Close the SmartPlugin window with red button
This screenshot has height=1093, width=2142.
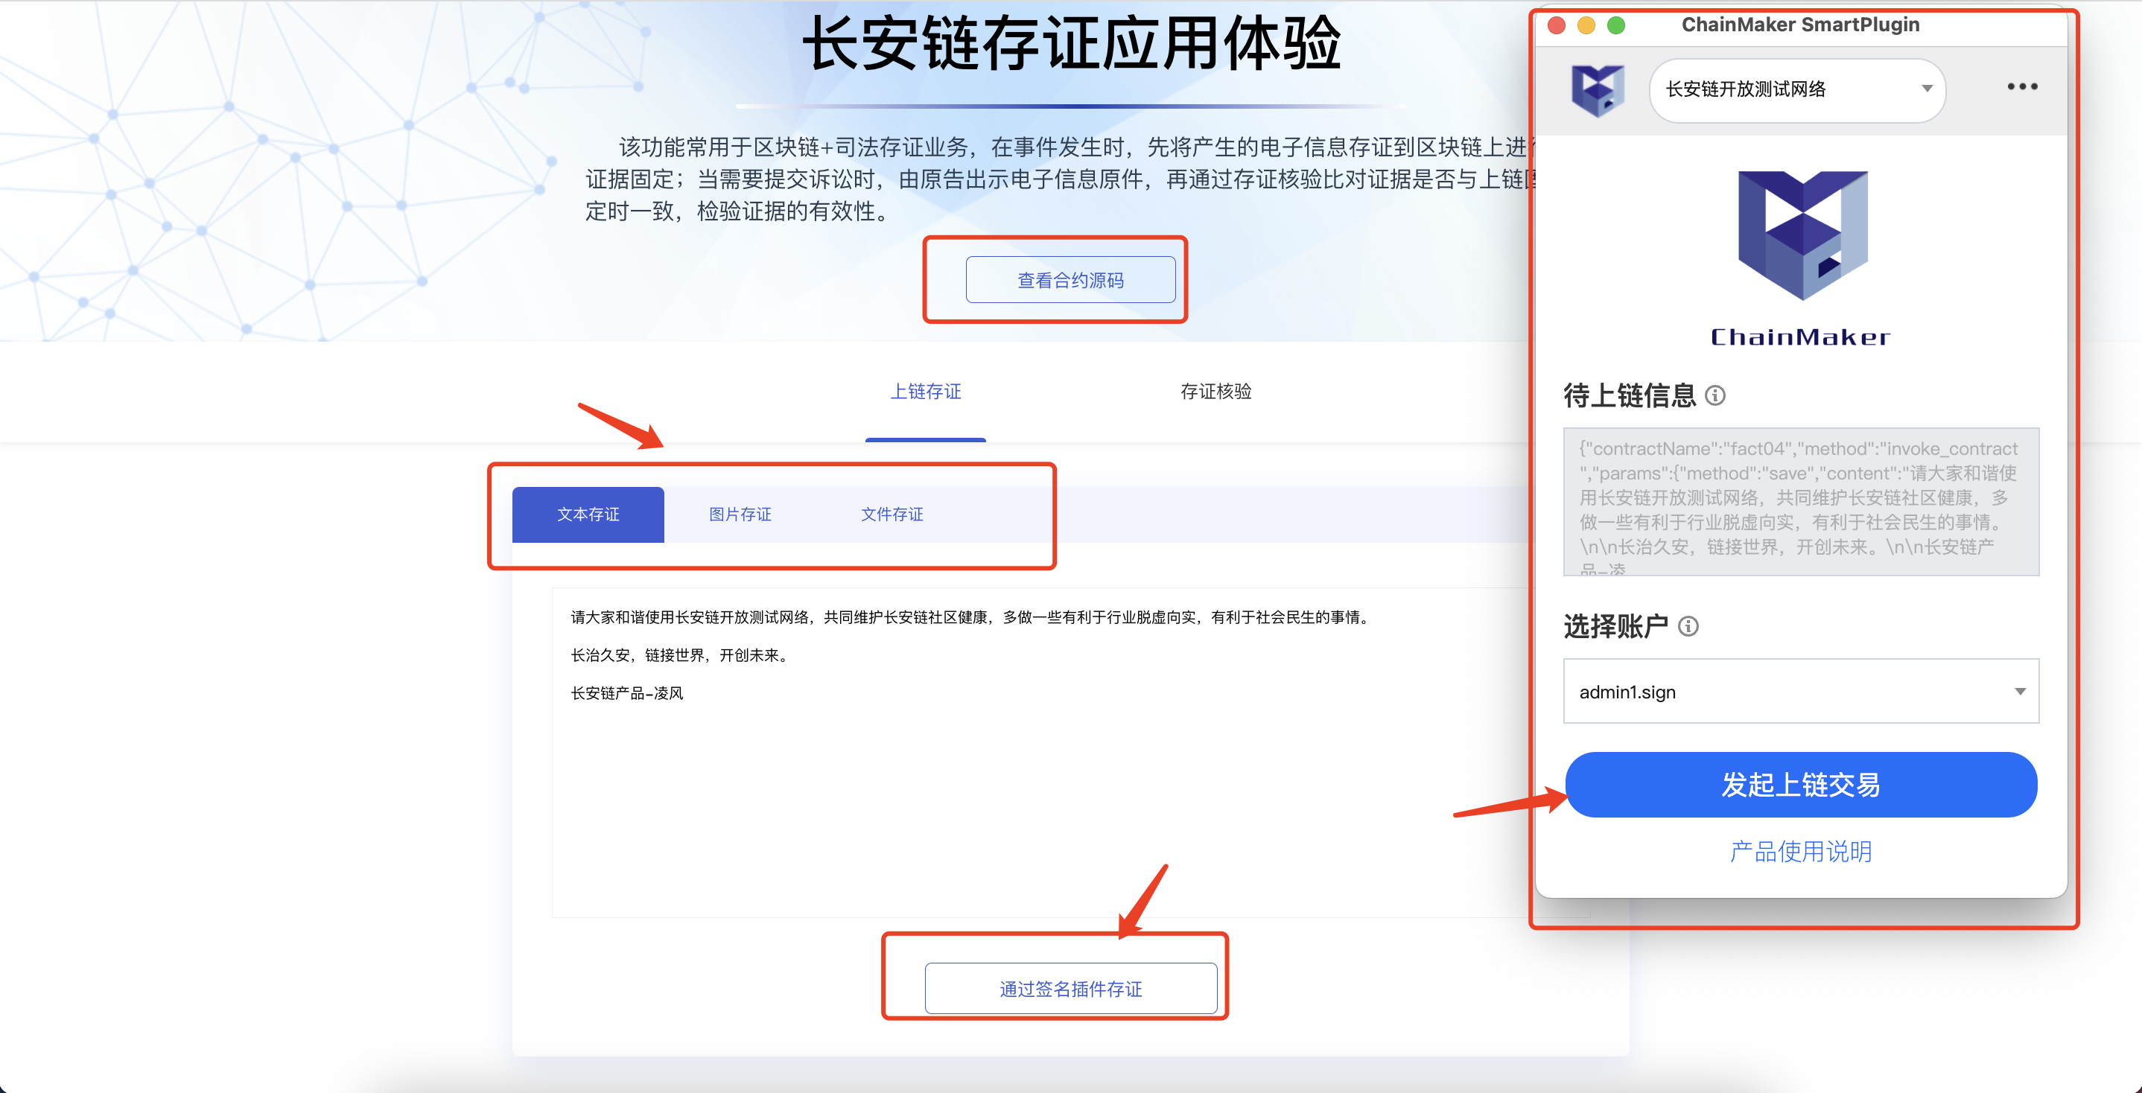click(1557, 25)
